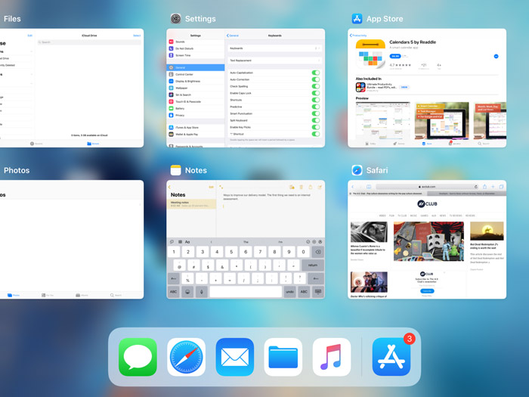The image size is (529, 397).
Task: Open App Store dock icon with badge
Action: click(x=391, y=357)
